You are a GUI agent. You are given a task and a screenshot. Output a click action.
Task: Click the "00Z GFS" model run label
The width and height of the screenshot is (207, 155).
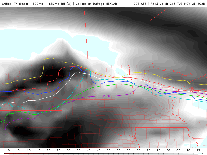(x=140, y=4)
